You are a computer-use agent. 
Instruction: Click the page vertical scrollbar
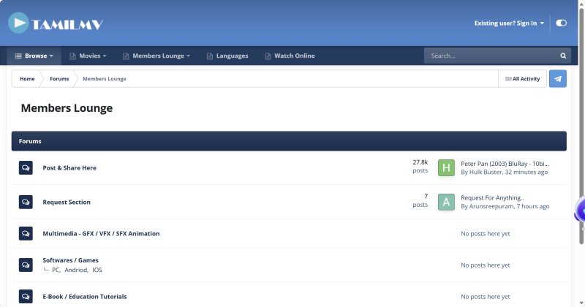[581, 127]
